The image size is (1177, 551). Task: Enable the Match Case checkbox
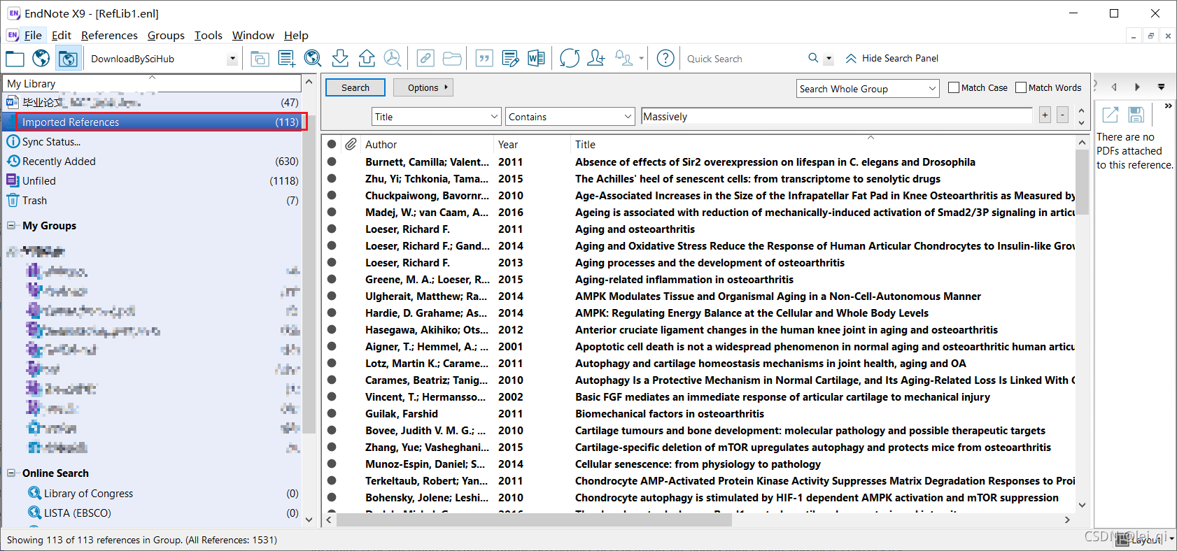(x=953, y=87)
